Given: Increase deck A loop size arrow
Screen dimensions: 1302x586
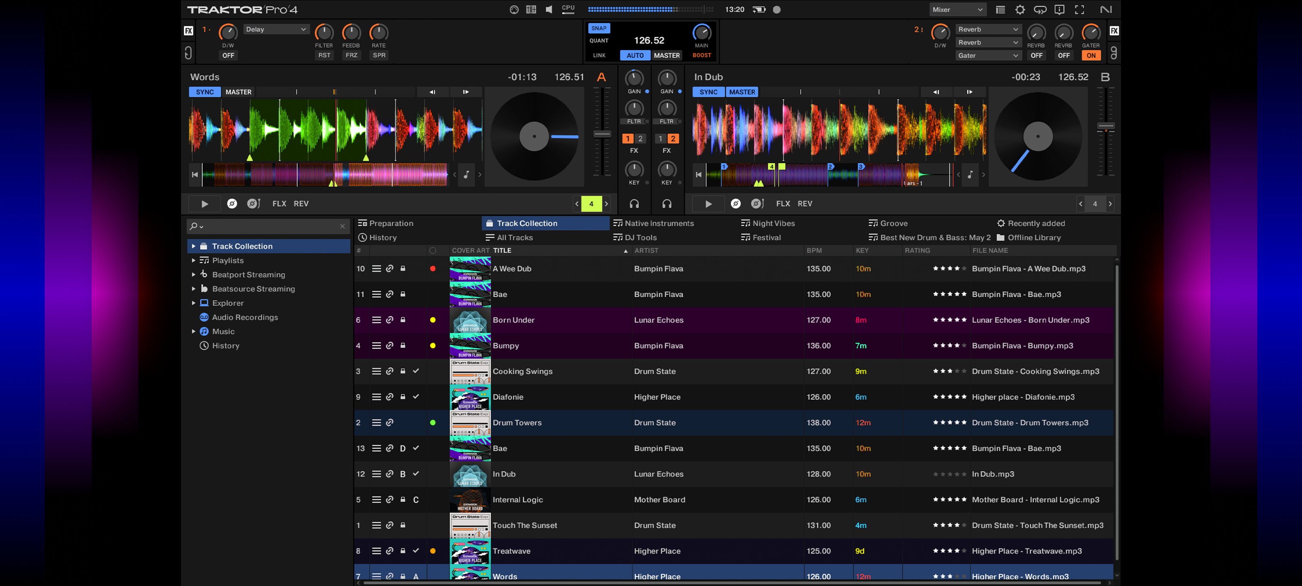Looking at the screenshot, I should click(x=607, y=204).
